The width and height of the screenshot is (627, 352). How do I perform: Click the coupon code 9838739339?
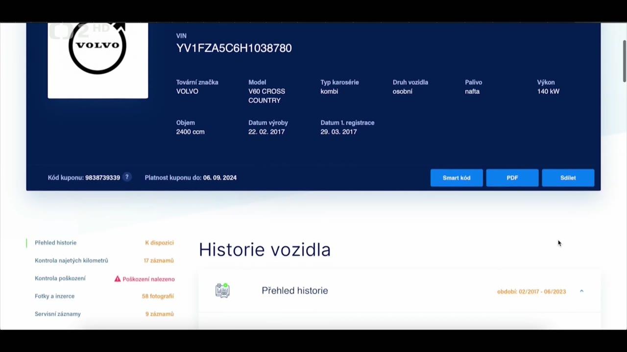[x=102, y=177]
